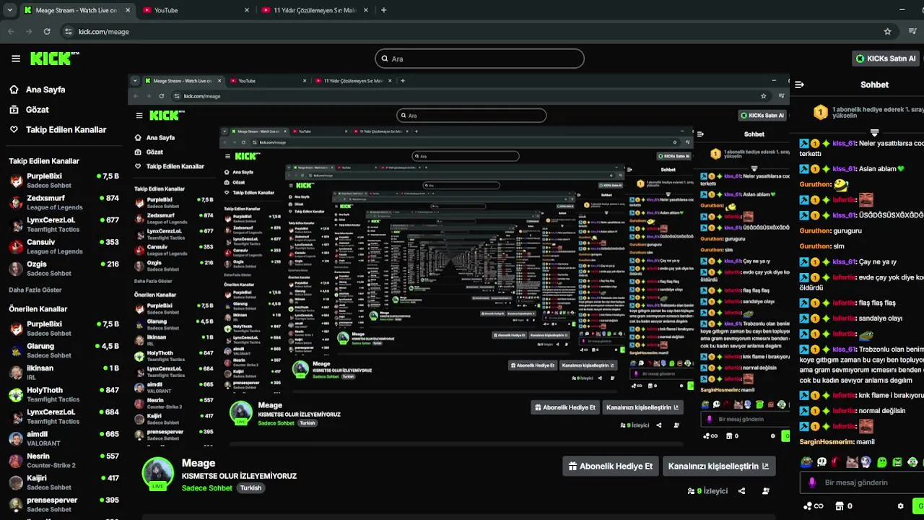
Task: Open Zedxsmurf in followed channels
Action: [x=64, y=202]
